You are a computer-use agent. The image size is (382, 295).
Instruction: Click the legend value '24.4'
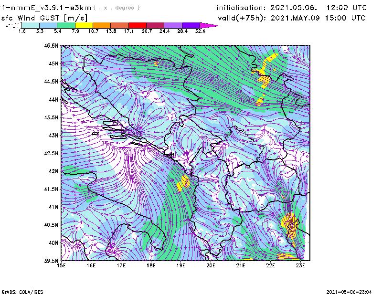click(x=164, y=31)
